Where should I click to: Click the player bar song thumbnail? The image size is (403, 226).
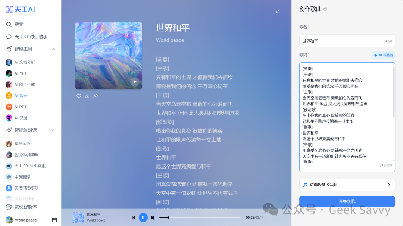pos(78,217)
